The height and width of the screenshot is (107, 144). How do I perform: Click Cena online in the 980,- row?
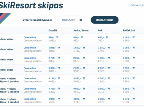30,37
